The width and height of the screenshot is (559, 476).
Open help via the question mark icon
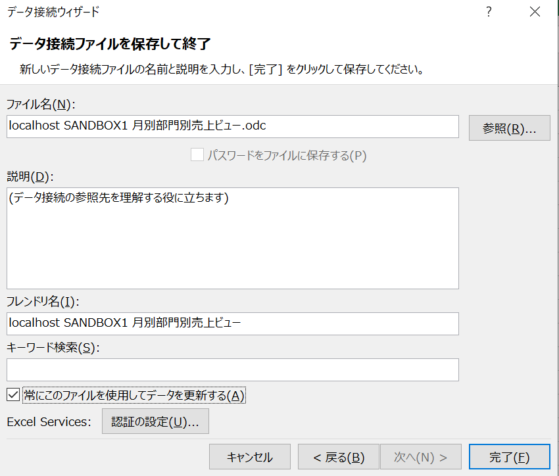point(488,12)
